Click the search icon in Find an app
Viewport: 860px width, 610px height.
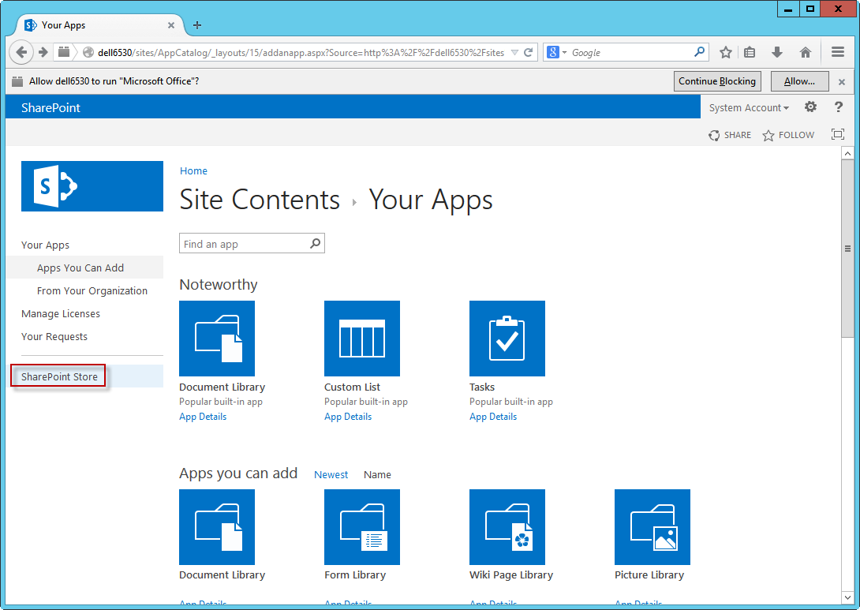coord(315,243)
